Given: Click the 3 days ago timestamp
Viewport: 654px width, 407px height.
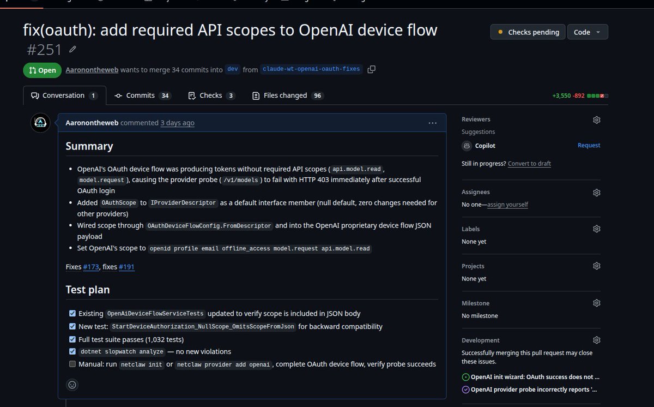Looking at the screenshot, I should click(x=177, y=123).
